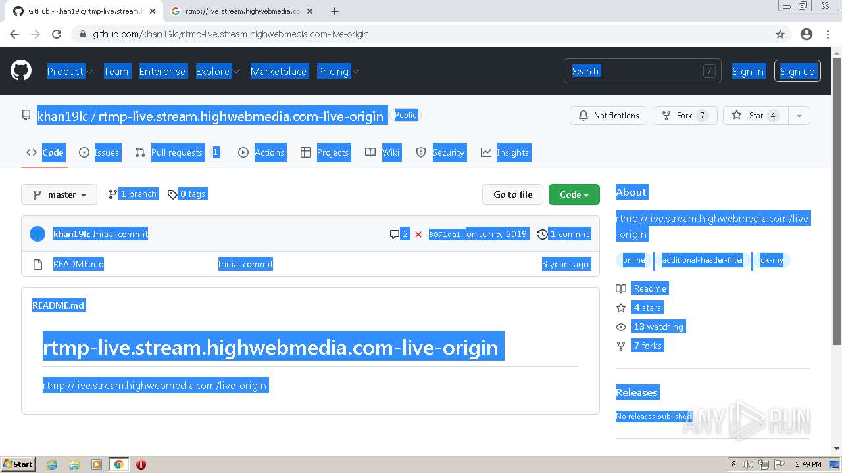Click the slash shortcut icon in search box
842x473 pixels.
tap(709, 71)
